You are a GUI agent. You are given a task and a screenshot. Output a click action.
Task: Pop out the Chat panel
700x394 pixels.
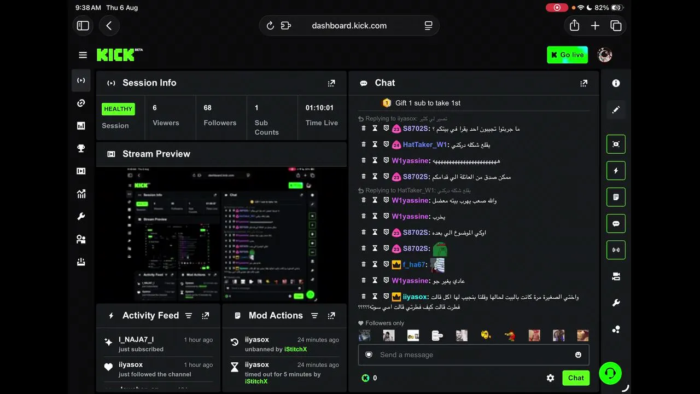pos(584,83)
